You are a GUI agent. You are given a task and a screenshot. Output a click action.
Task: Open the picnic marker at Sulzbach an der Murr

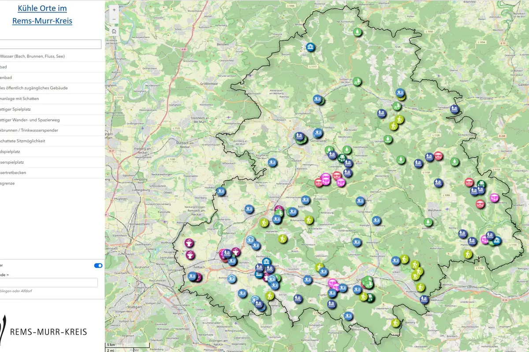click(x=358, y=81)
